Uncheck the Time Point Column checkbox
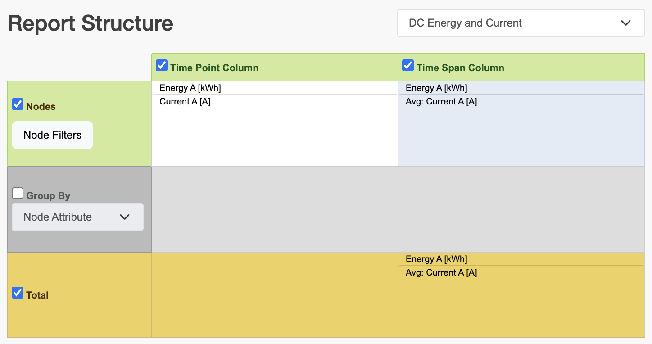The width and height of the screenshot is (652, 344). pyautogui.click(x=162, y=66)
